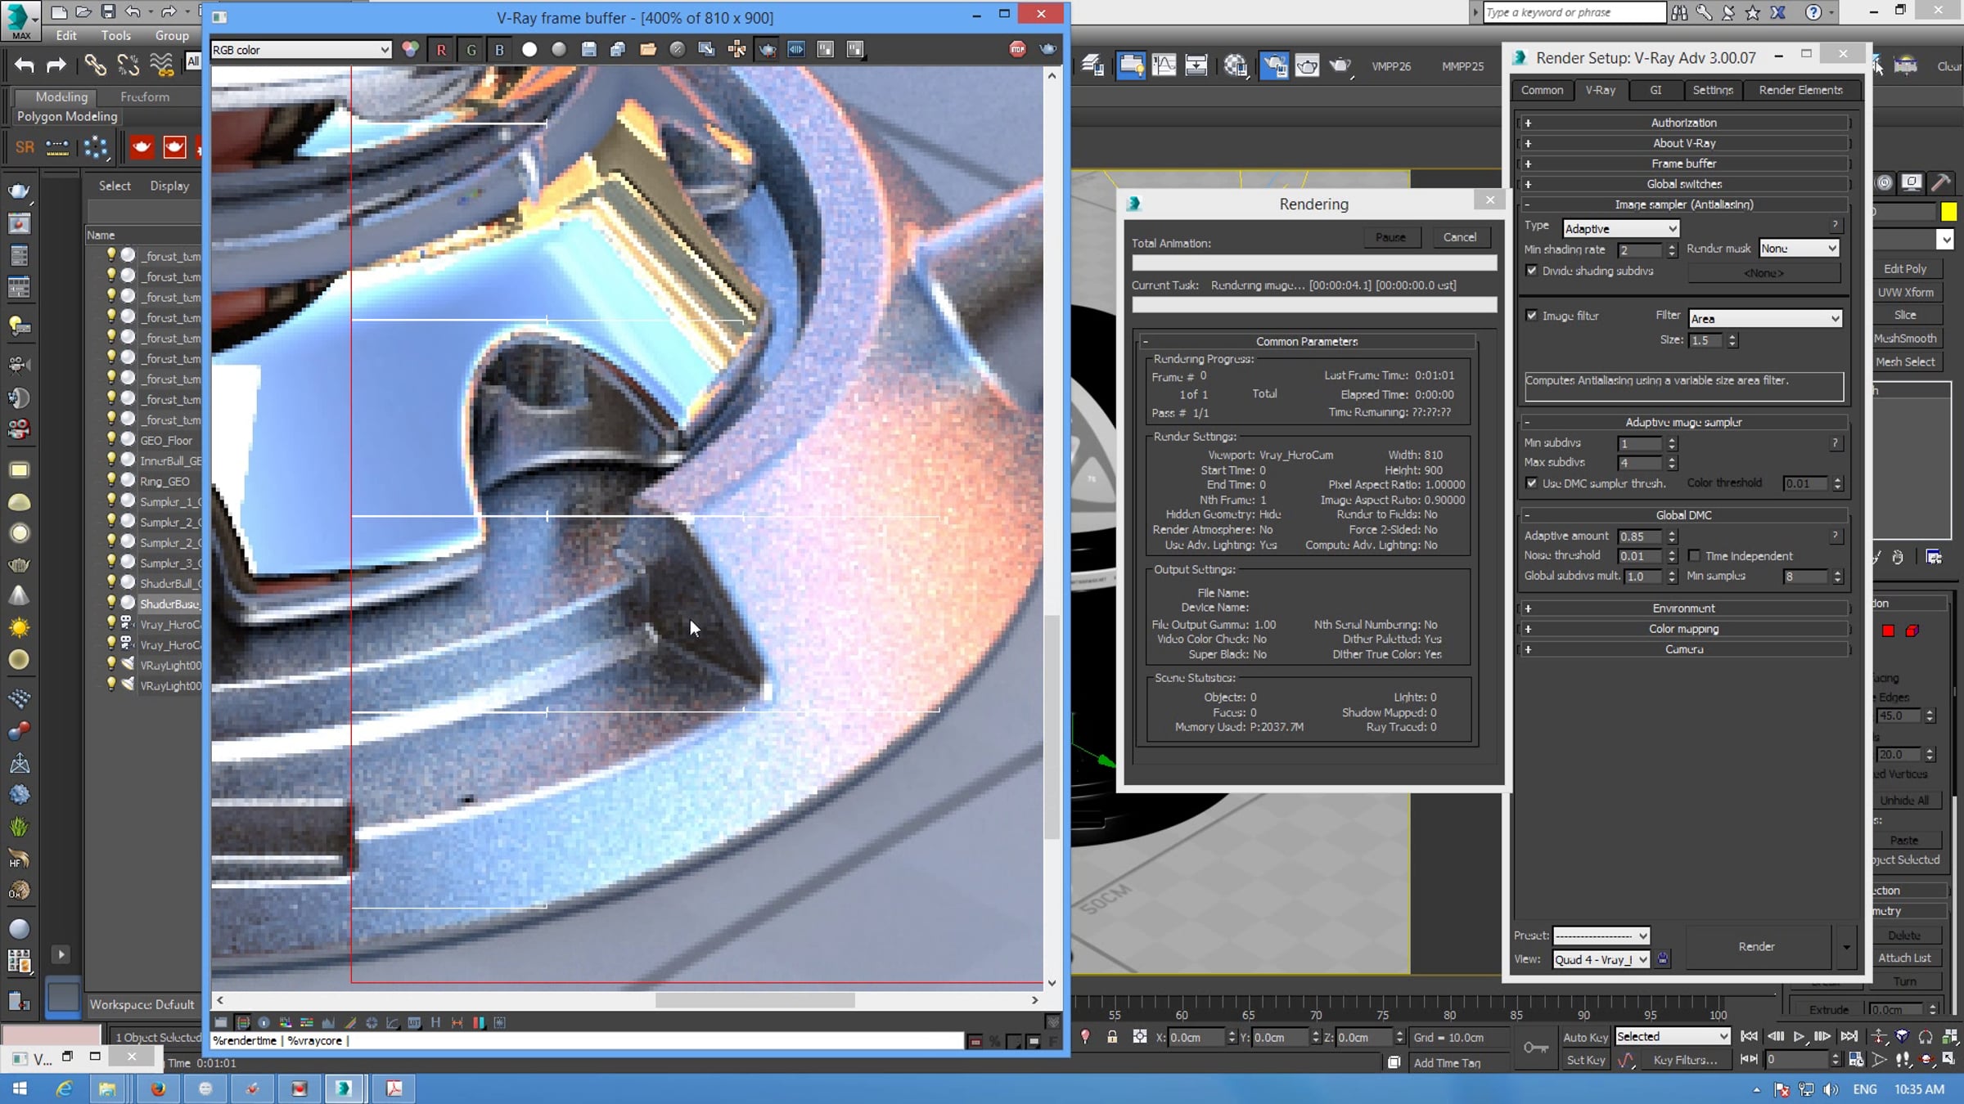Toggle visibility bulb for Ring_GEO
Screen dimensions: 1964x1104
(111, 481)
